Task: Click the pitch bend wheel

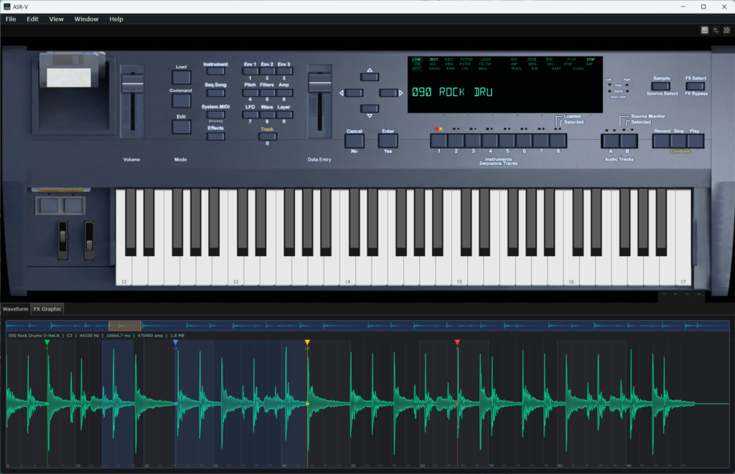Action: point(63,240)
